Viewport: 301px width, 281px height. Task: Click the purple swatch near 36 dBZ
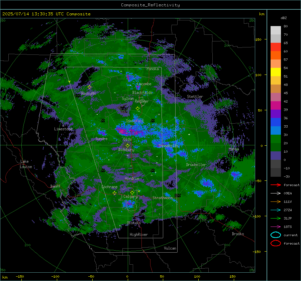(276, 114)
